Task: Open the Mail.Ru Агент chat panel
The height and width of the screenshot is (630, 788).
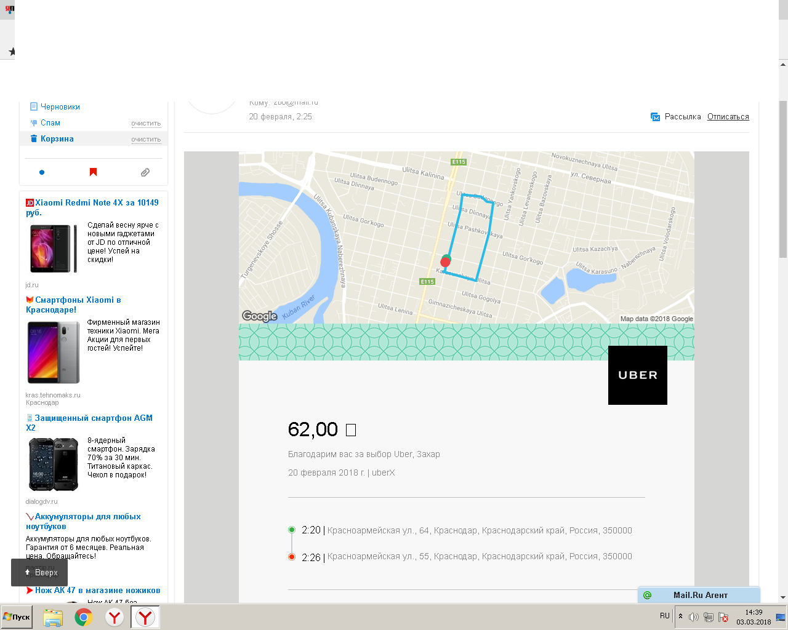Action: click(x=699, y=595)
